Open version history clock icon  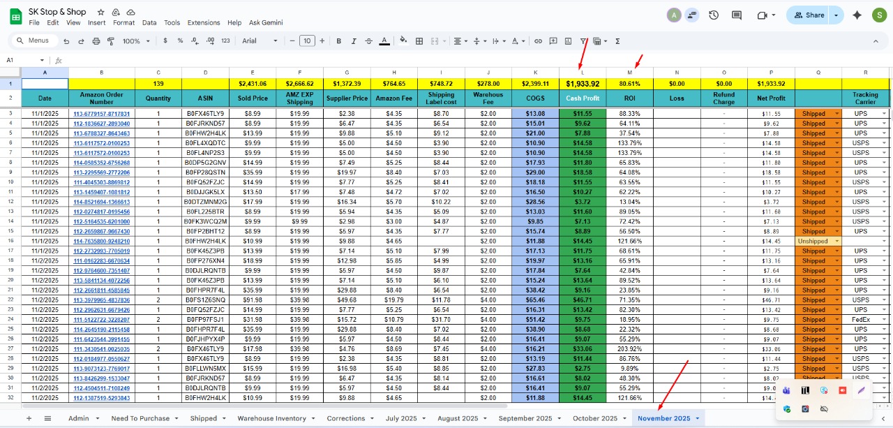click(714, 15)
